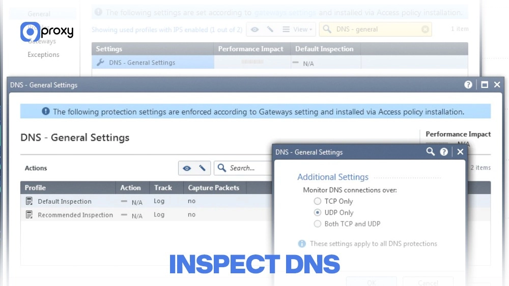The width and height of the screenshot is (509, 286).
Task: Click Recommended Inspection profile icon
Action: pyautogui.click(x=29, y=215)
